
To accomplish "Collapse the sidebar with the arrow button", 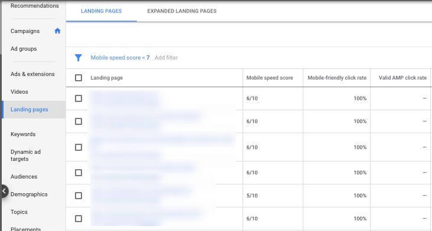I will 4,192.
